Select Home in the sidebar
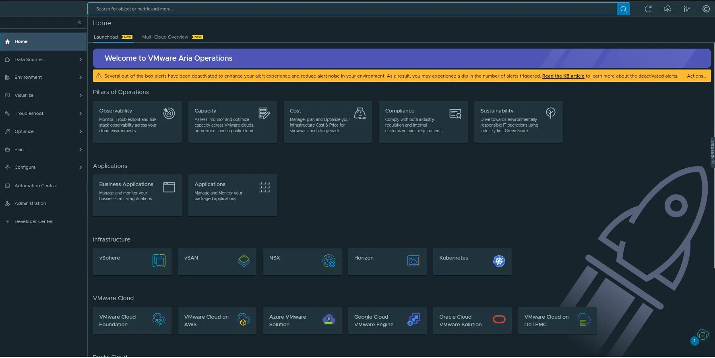 43,42
